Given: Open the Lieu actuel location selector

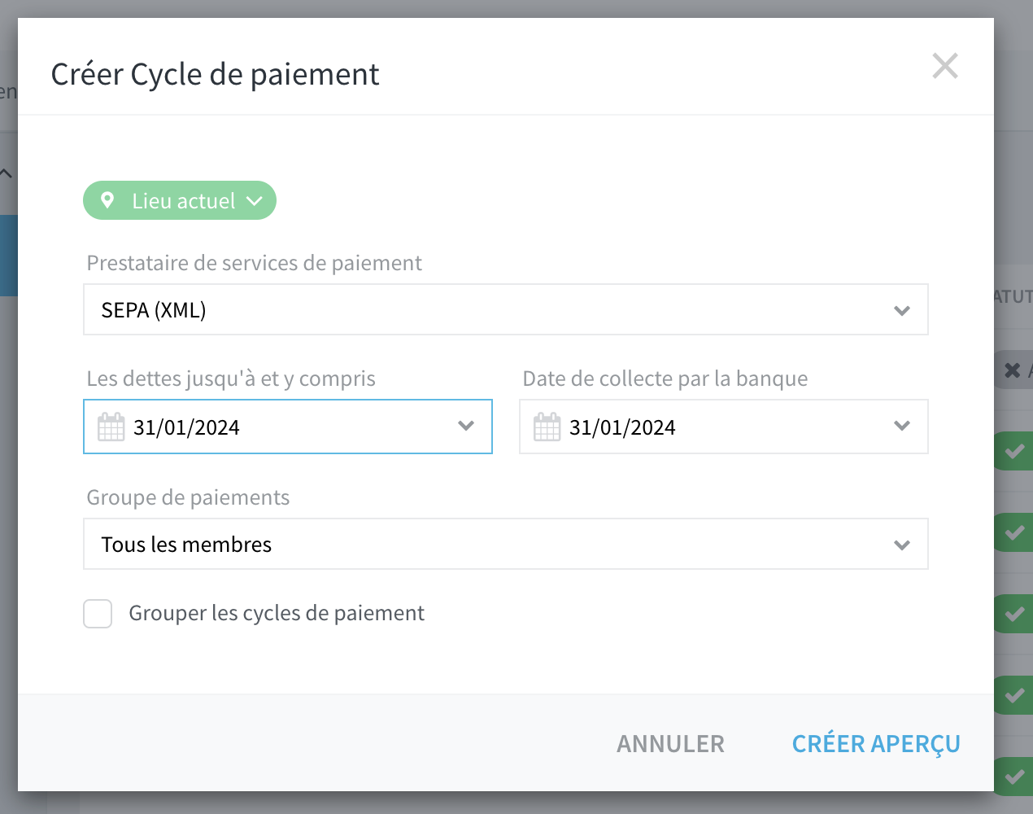Looking at the screenshot, I should click(180, 200).
